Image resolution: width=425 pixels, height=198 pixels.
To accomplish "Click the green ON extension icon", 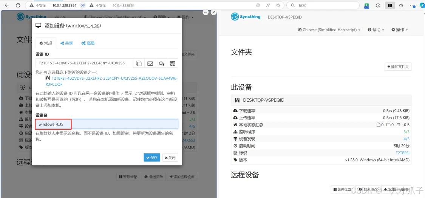I will point(366,5).
